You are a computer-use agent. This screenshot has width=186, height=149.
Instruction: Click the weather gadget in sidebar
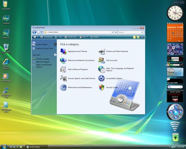[175, 72]
